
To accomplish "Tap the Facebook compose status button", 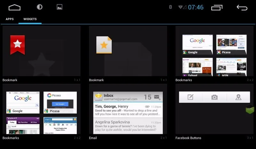I will [x=190, y=97].
